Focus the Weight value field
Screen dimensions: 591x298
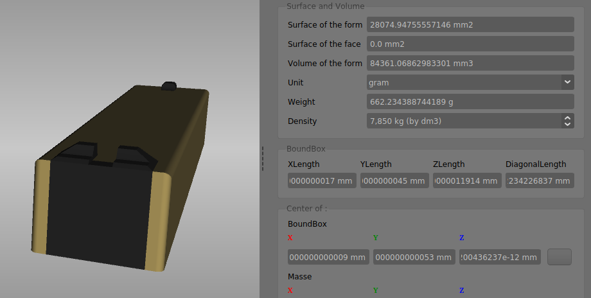coord(470,101)
